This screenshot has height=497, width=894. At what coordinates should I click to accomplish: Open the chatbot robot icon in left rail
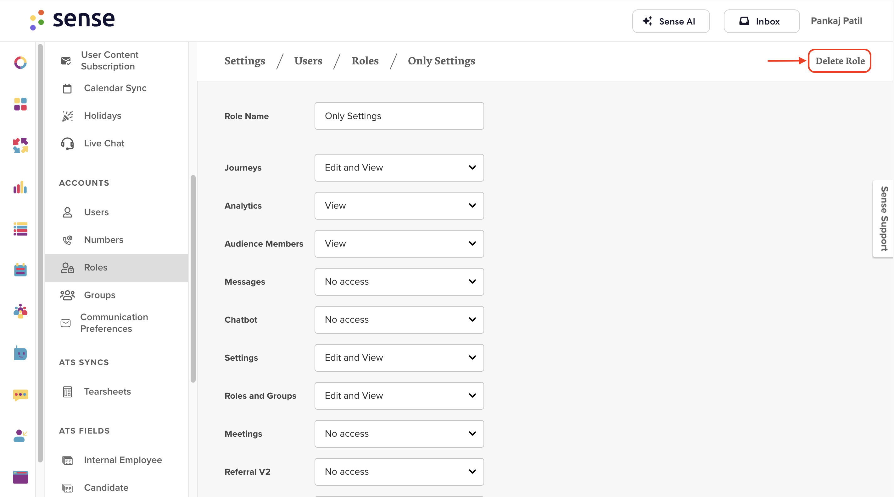point(20,353)
